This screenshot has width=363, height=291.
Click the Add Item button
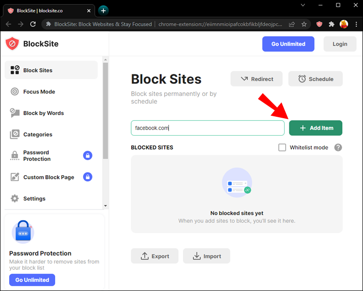tap(316, 128)
